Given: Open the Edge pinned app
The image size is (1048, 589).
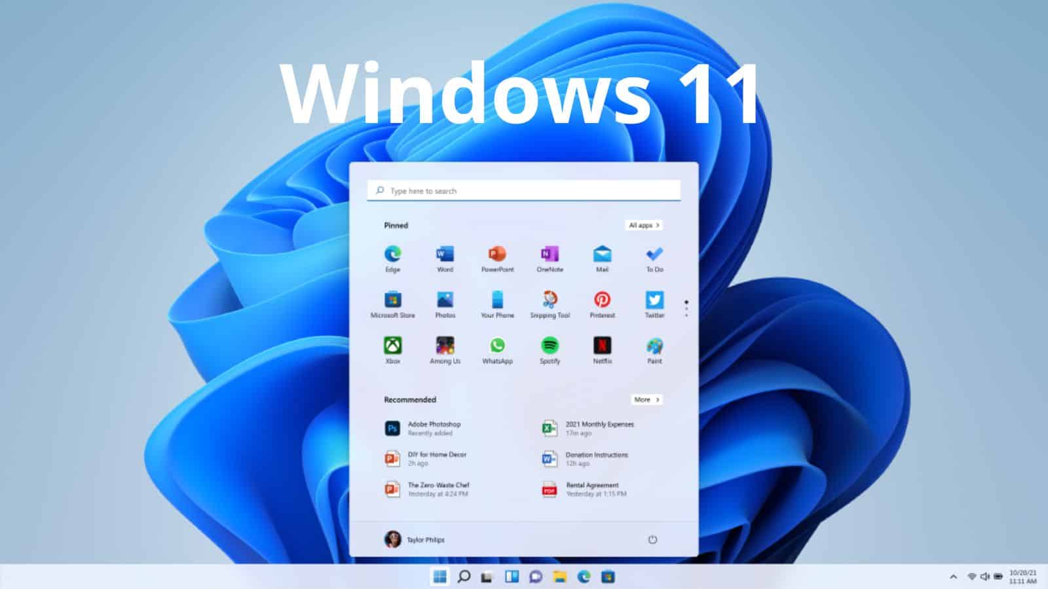Looking at the screenshot, I should pos(392,259).
